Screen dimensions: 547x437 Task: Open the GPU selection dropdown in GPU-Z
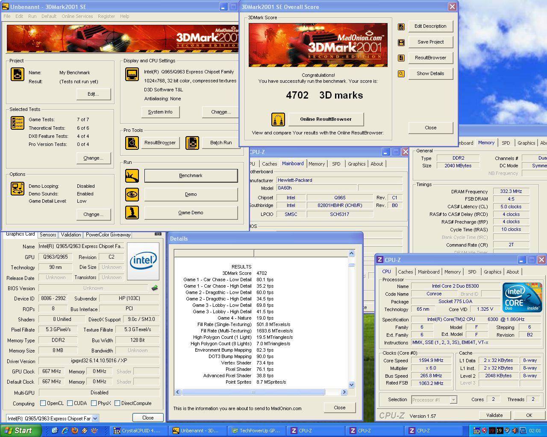click(95, 419)
